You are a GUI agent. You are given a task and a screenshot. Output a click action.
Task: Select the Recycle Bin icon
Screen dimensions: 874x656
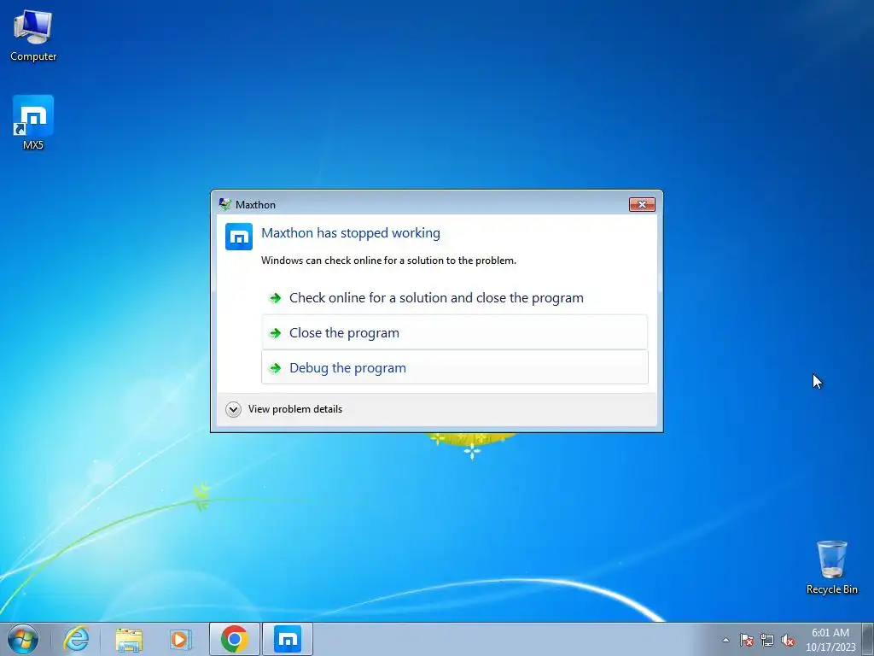(831, 567)
